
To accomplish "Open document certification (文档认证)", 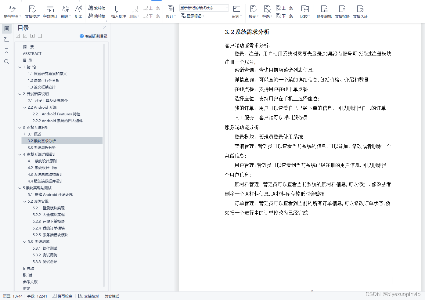I will (x=360, y=12).
